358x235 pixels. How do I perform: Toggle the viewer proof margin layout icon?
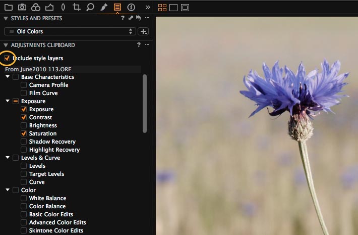[x=185, y=8]
